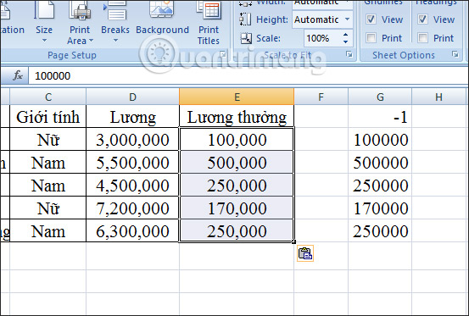The height and width of the screenshot is (316, 469).
Task: Click the formula bar showing 100000
Action: click(x=248, y=76)
